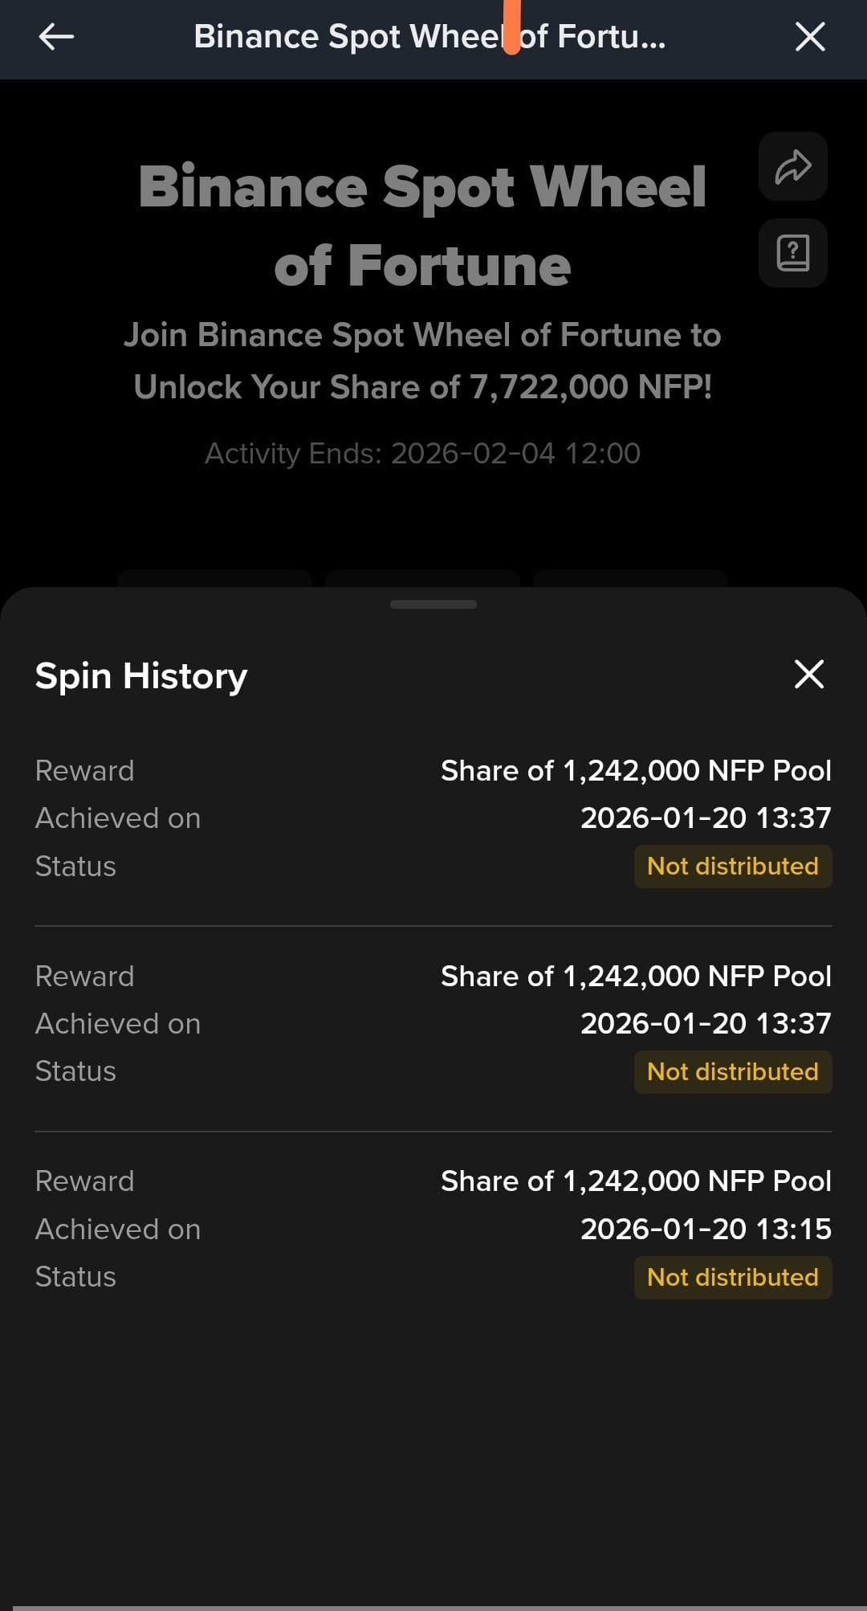Image resolution: width=867 pixels, height=1611 pixels.
Task: Open the share arrow icon
Action: point(793,166)
